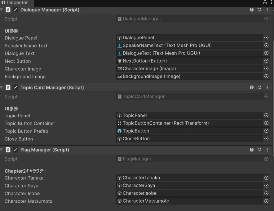The image size is (274, 211).
Task: Click the Inspector vertical scrollbar
Action: click(x=273, y=99)
